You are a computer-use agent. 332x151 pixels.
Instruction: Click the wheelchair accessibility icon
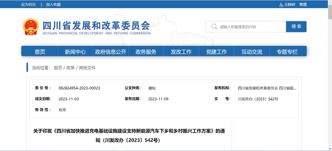pos(281,5)
